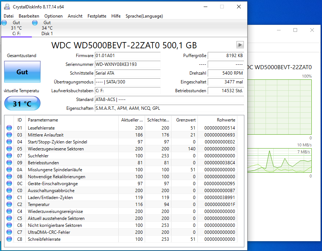The width and height of the screenshot is (322, 251).
Task: Click the ID column header
Action: [x=19, y=120]
